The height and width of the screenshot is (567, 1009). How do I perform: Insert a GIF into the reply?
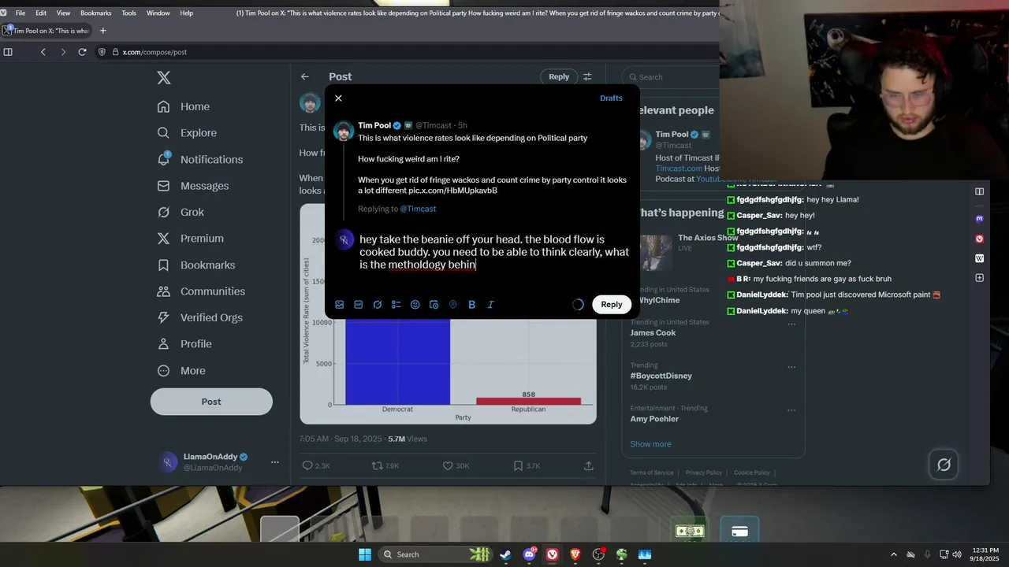[x=359, y=305]
